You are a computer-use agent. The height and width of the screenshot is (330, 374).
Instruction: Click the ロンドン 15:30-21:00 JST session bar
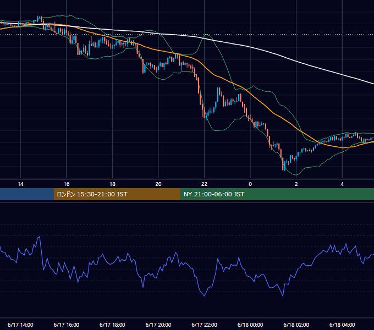pyautogui.click(x=117, y=194)
